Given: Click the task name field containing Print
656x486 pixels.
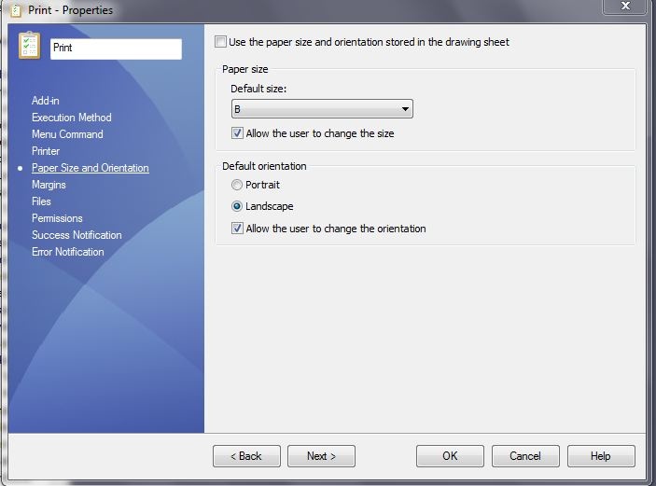Looking at the screenshot, I should click(117, 49).
